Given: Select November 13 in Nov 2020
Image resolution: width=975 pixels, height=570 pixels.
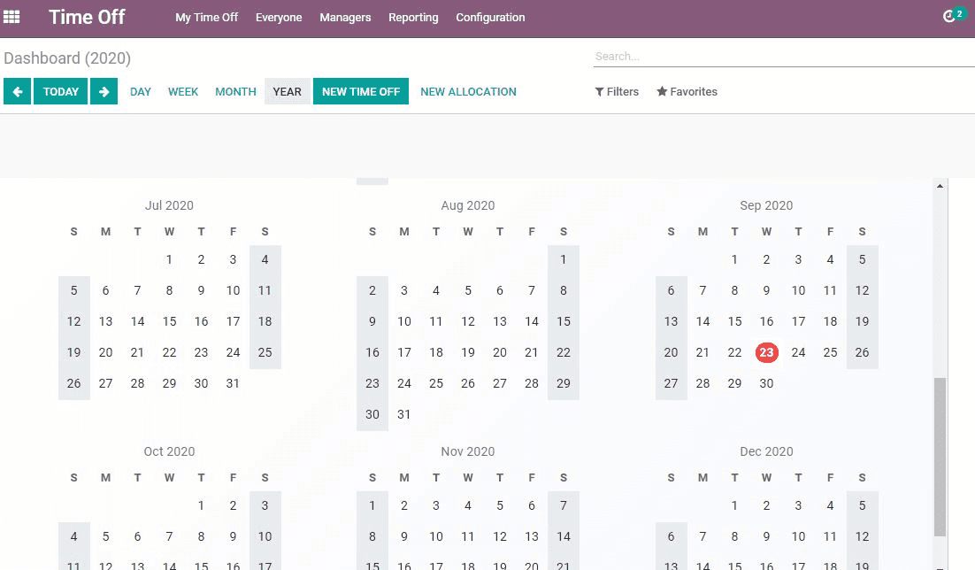Looking at the screenshot, I should tap(532, 536).
